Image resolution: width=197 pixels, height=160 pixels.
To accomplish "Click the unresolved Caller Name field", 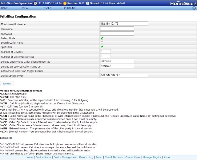I will pos(117,66).
